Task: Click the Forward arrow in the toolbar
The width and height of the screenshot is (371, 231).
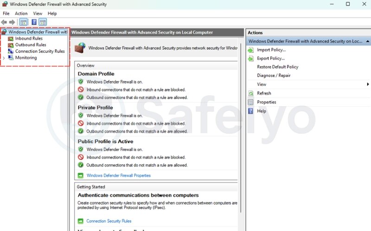Action: click(x=12, y=22)
